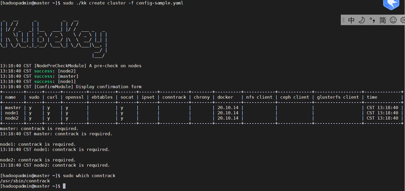This screenshot has height=191, width=405.
Task: Toggle Chinese/English input with the 中 button
Action: coord(351,20)
